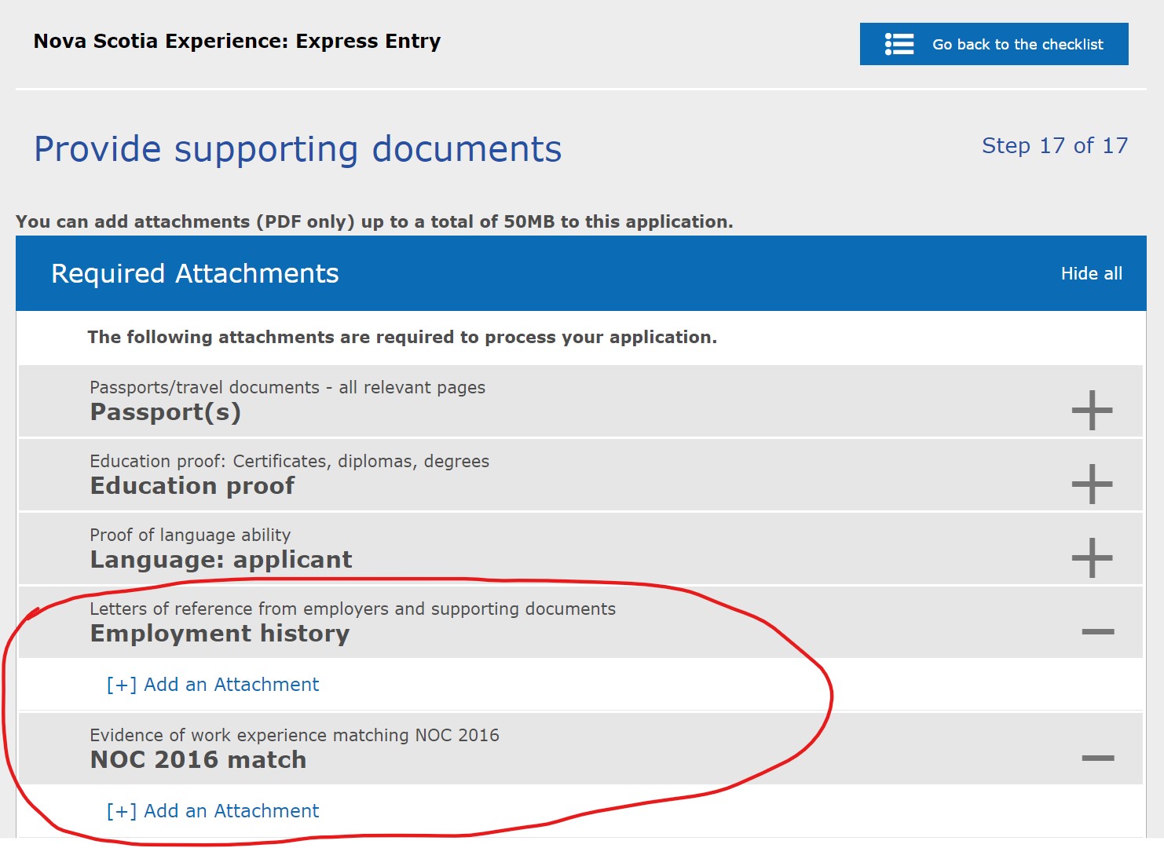Screen dimensions: 1164x848
Task: Collapse the NOC 2016 match minus icon
Action: tap(1098, 758)
